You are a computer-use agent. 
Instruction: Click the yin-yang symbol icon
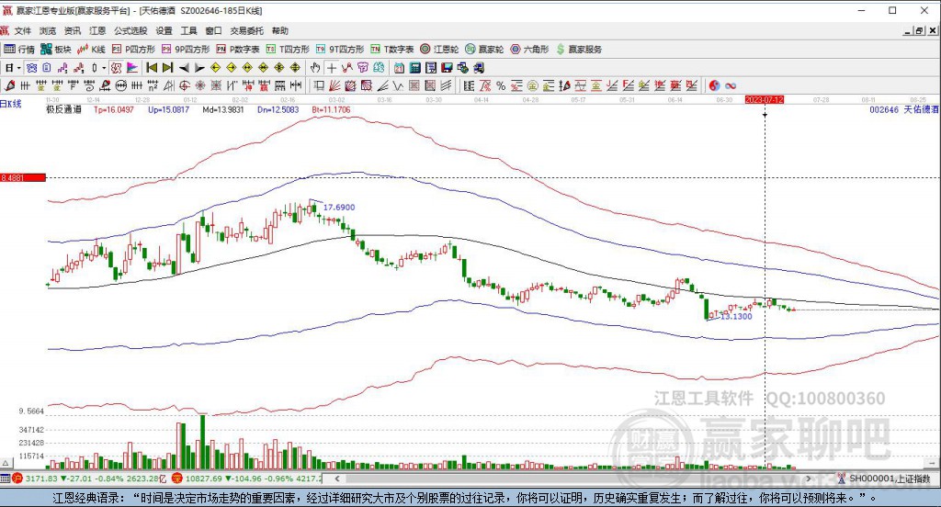[714, 85]
